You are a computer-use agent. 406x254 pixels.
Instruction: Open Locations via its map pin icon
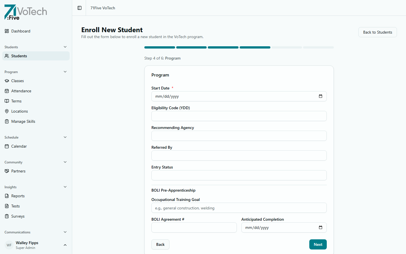[x=7, y=111]
